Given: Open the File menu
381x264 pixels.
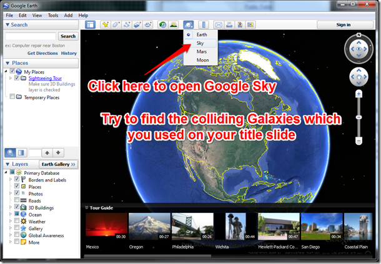Looking at the screenshot, I should pyautogui.click(x=9, y=16).
